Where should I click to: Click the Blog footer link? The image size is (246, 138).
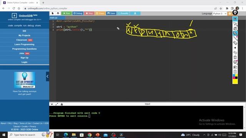[15, 123]
